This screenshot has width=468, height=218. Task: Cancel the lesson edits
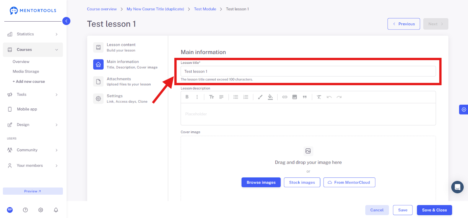[377, 210]
